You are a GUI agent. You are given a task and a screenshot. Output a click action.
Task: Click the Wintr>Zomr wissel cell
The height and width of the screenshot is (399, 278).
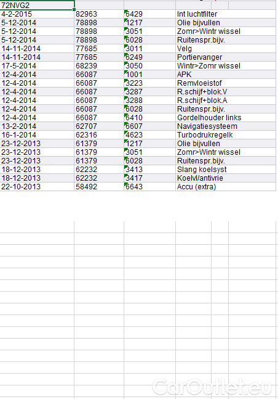226,66
